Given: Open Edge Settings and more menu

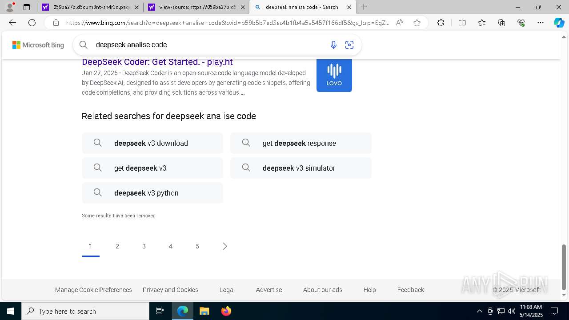Looking at the screenshot, I should click(541, 23).
